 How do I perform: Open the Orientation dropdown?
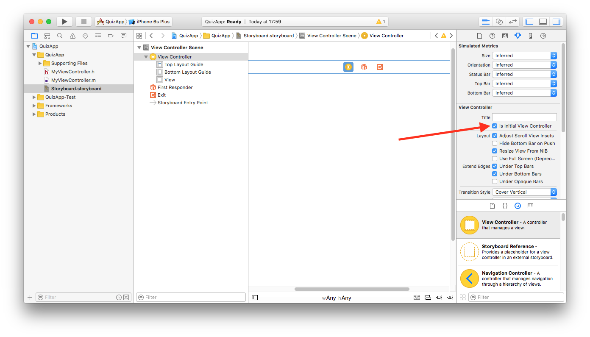[524, 65]
